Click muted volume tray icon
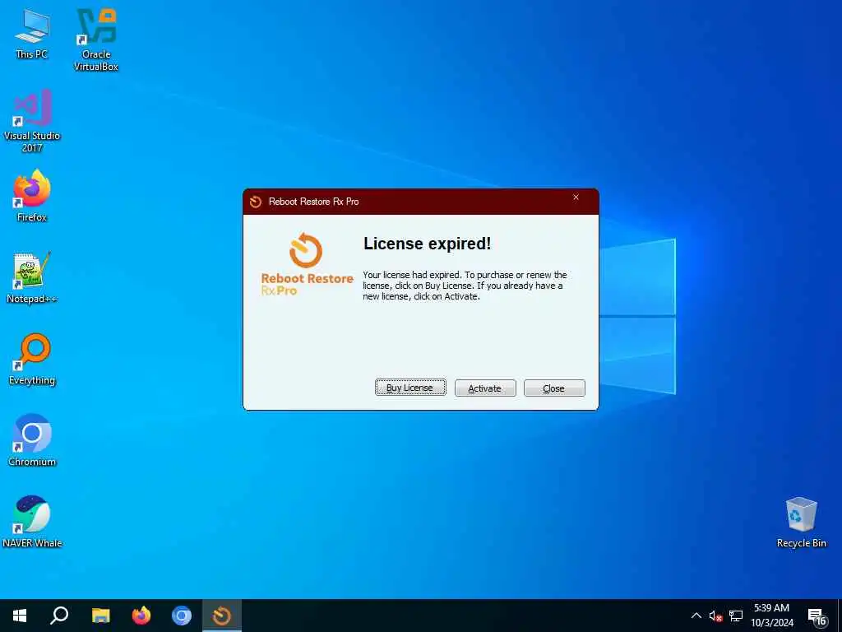This screenshot has width=842, height=632. (715, 616)
